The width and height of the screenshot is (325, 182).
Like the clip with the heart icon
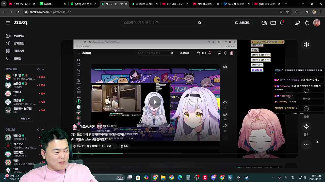(306, 91)
